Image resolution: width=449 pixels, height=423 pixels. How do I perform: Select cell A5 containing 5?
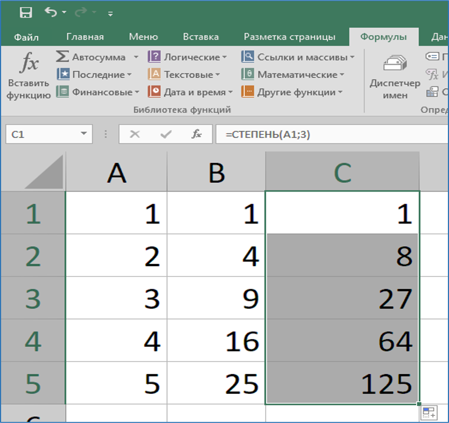(116, 382)
